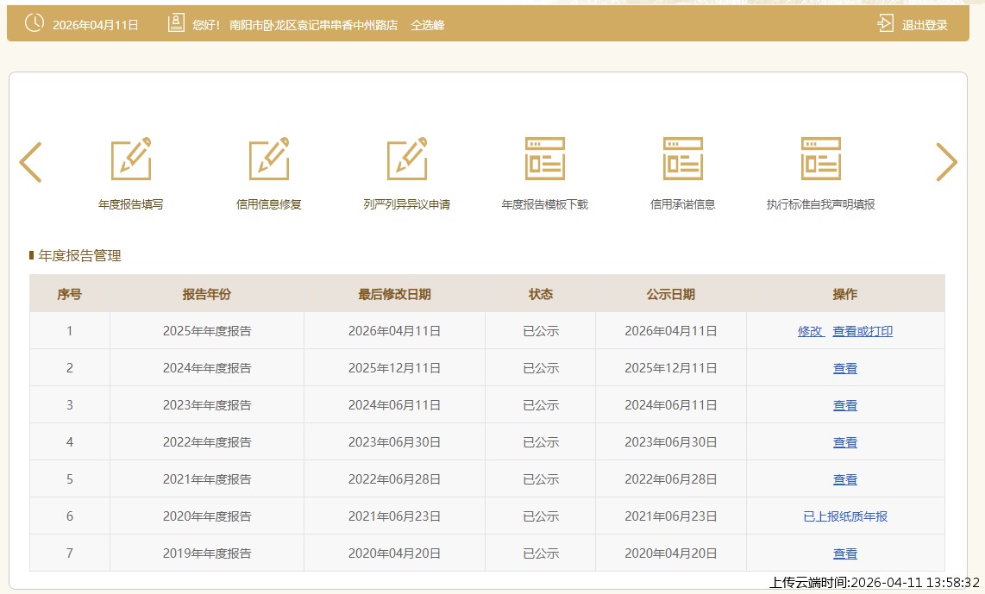Click the 退出登录 text link
The image size is (985, 594).
pyautogui.click(x=925, y=25)
